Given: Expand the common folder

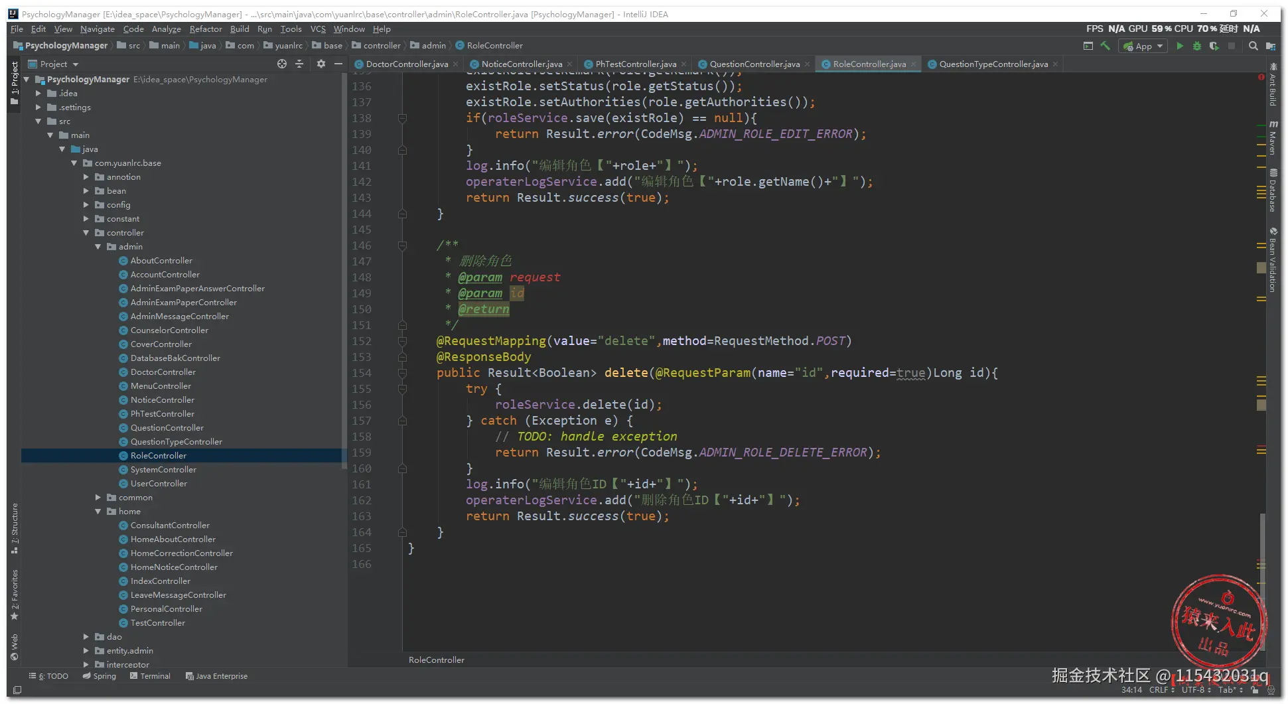Looking at the screenshot, I should point(98,498).
